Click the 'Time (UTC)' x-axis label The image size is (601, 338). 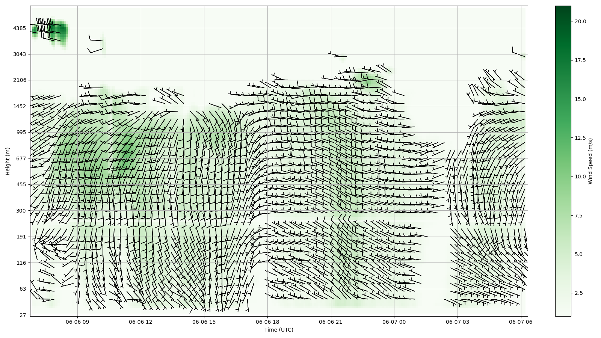(x=278, y=330)
